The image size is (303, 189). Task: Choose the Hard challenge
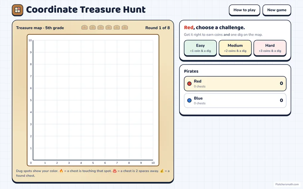pyautogui.click(x=270, y=48)
